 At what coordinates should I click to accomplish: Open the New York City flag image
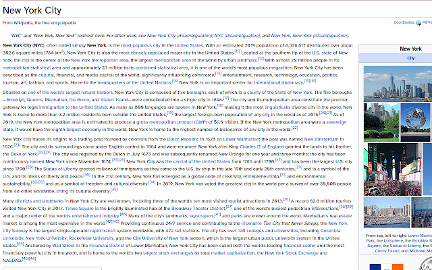(x=386, y=267)
